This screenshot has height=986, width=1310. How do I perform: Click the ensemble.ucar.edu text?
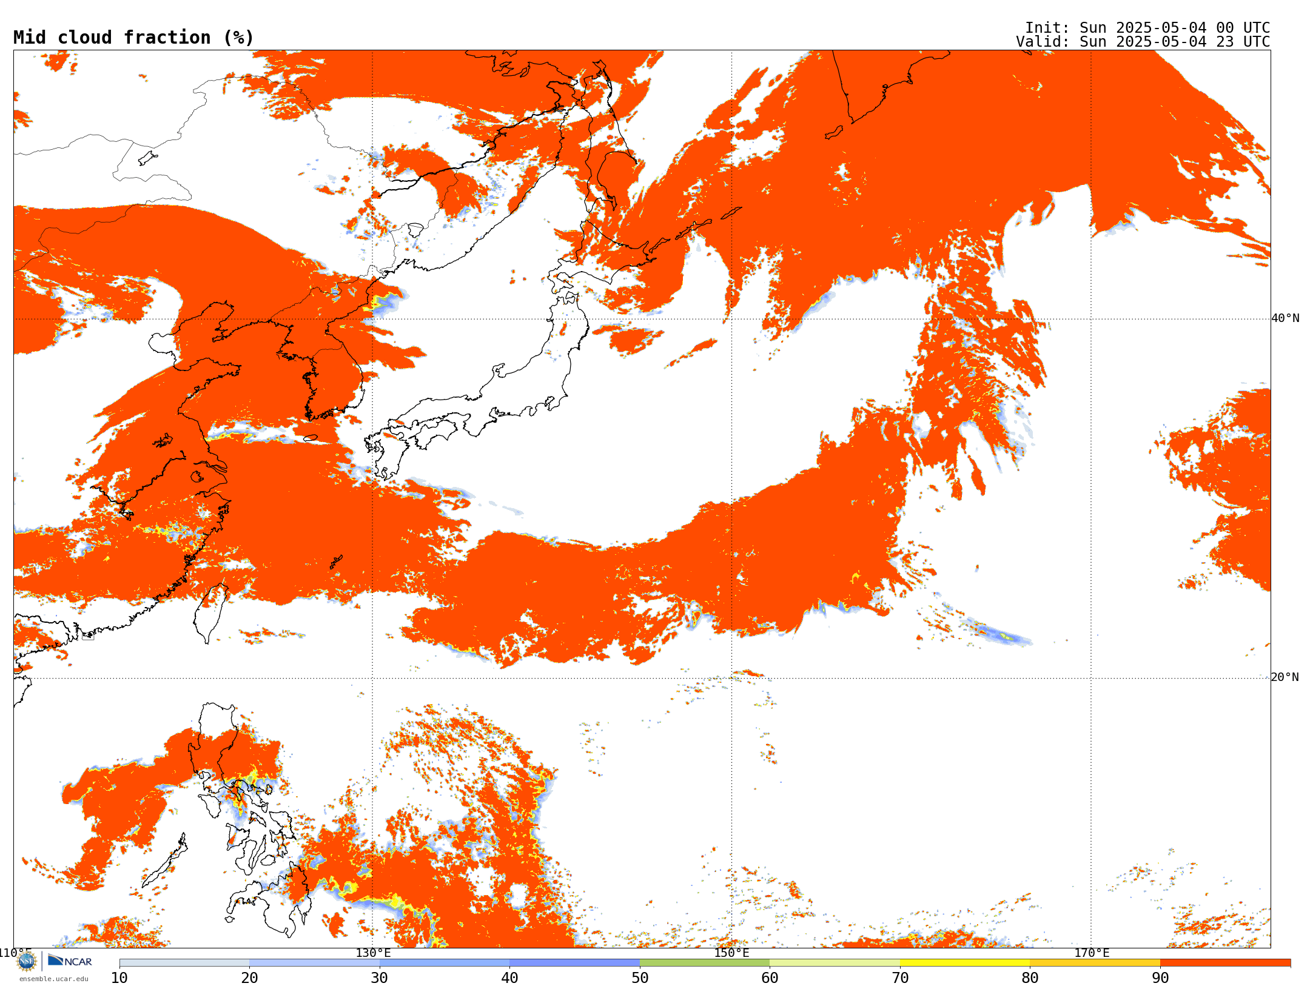click(x=54, y=979)
